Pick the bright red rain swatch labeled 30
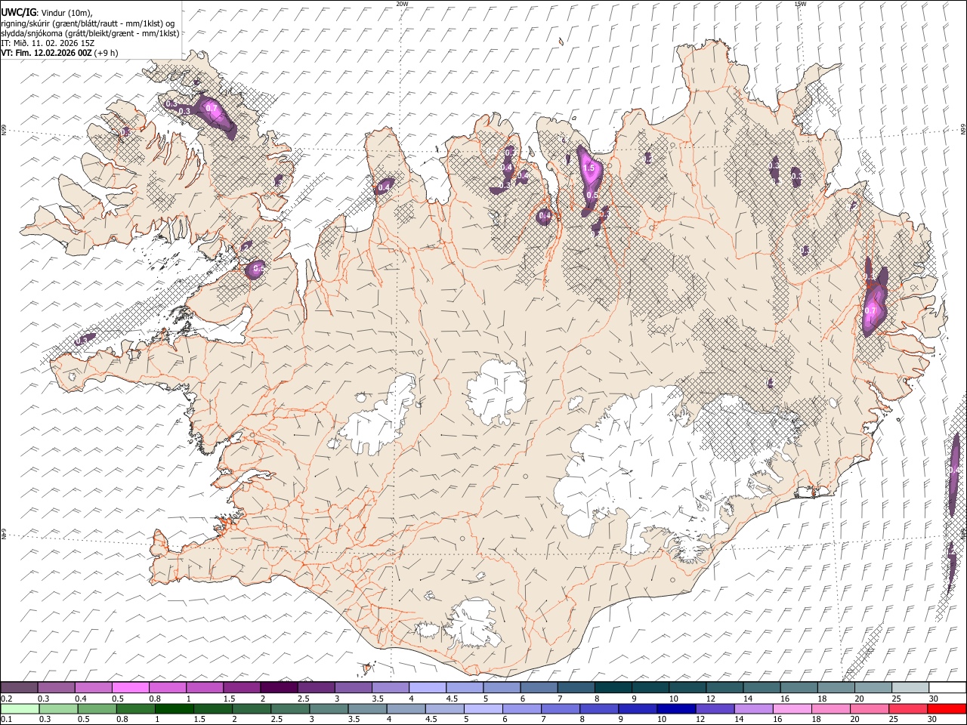967x725 pixels. [947, 709]
